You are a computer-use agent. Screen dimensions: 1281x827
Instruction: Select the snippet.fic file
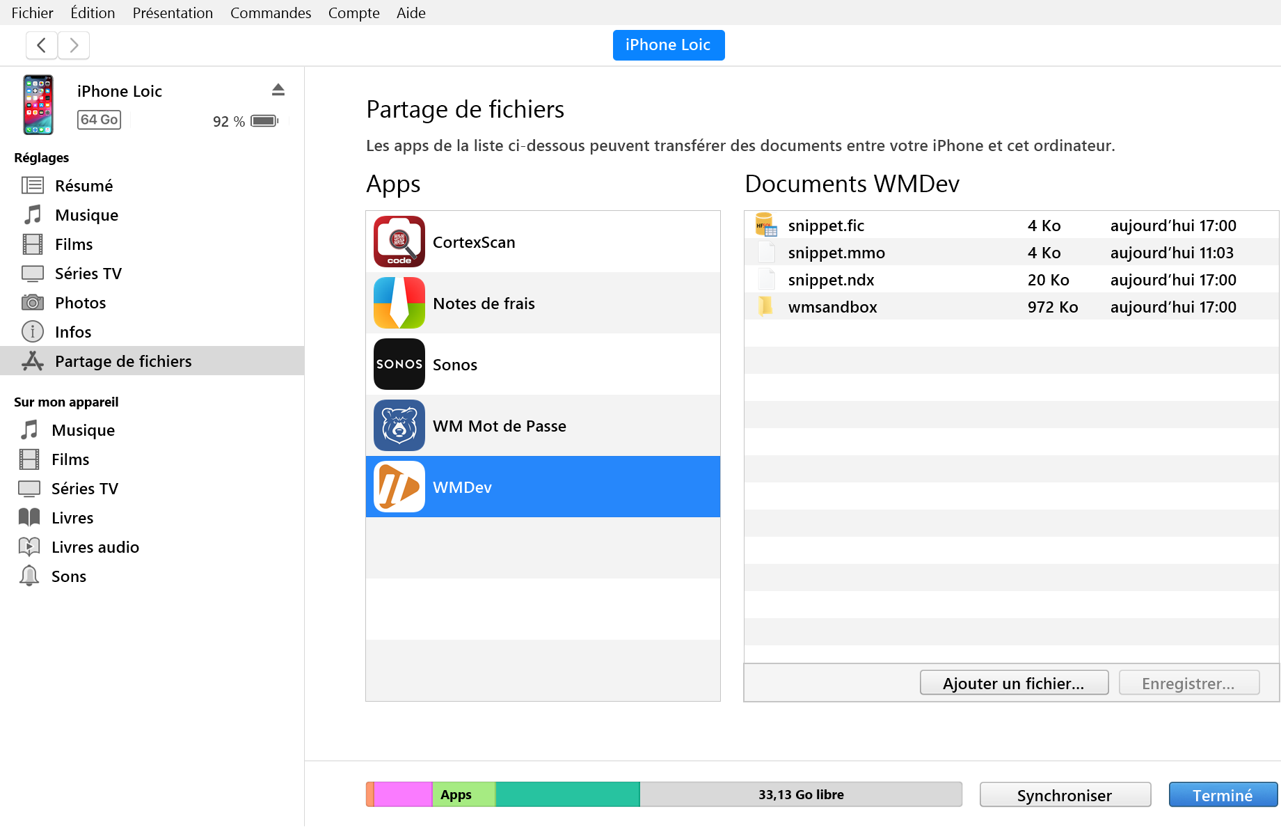826,226
